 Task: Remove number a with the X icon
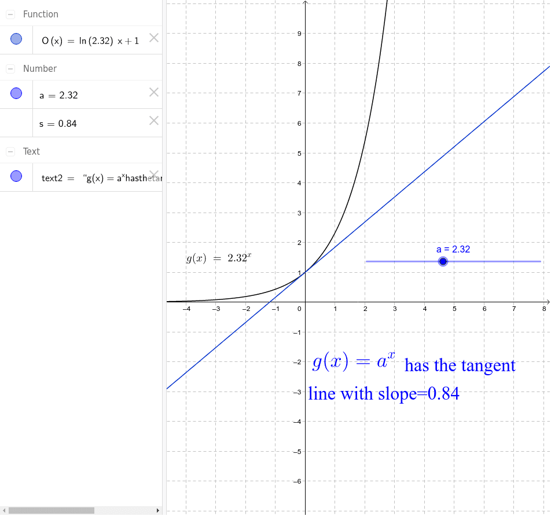154,92
